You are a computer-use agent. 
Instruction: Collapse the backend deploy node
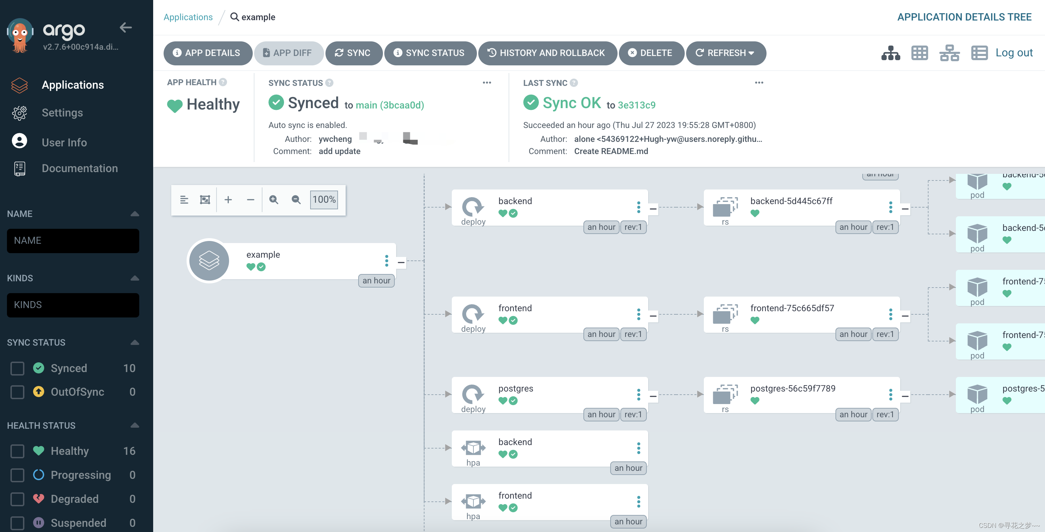click(653, 209)
